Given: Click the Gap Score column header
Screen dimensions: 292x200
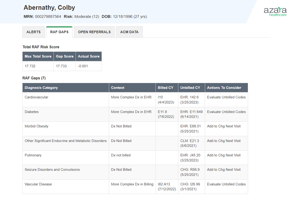Looking at the screenshot, I should coord(65,56).
